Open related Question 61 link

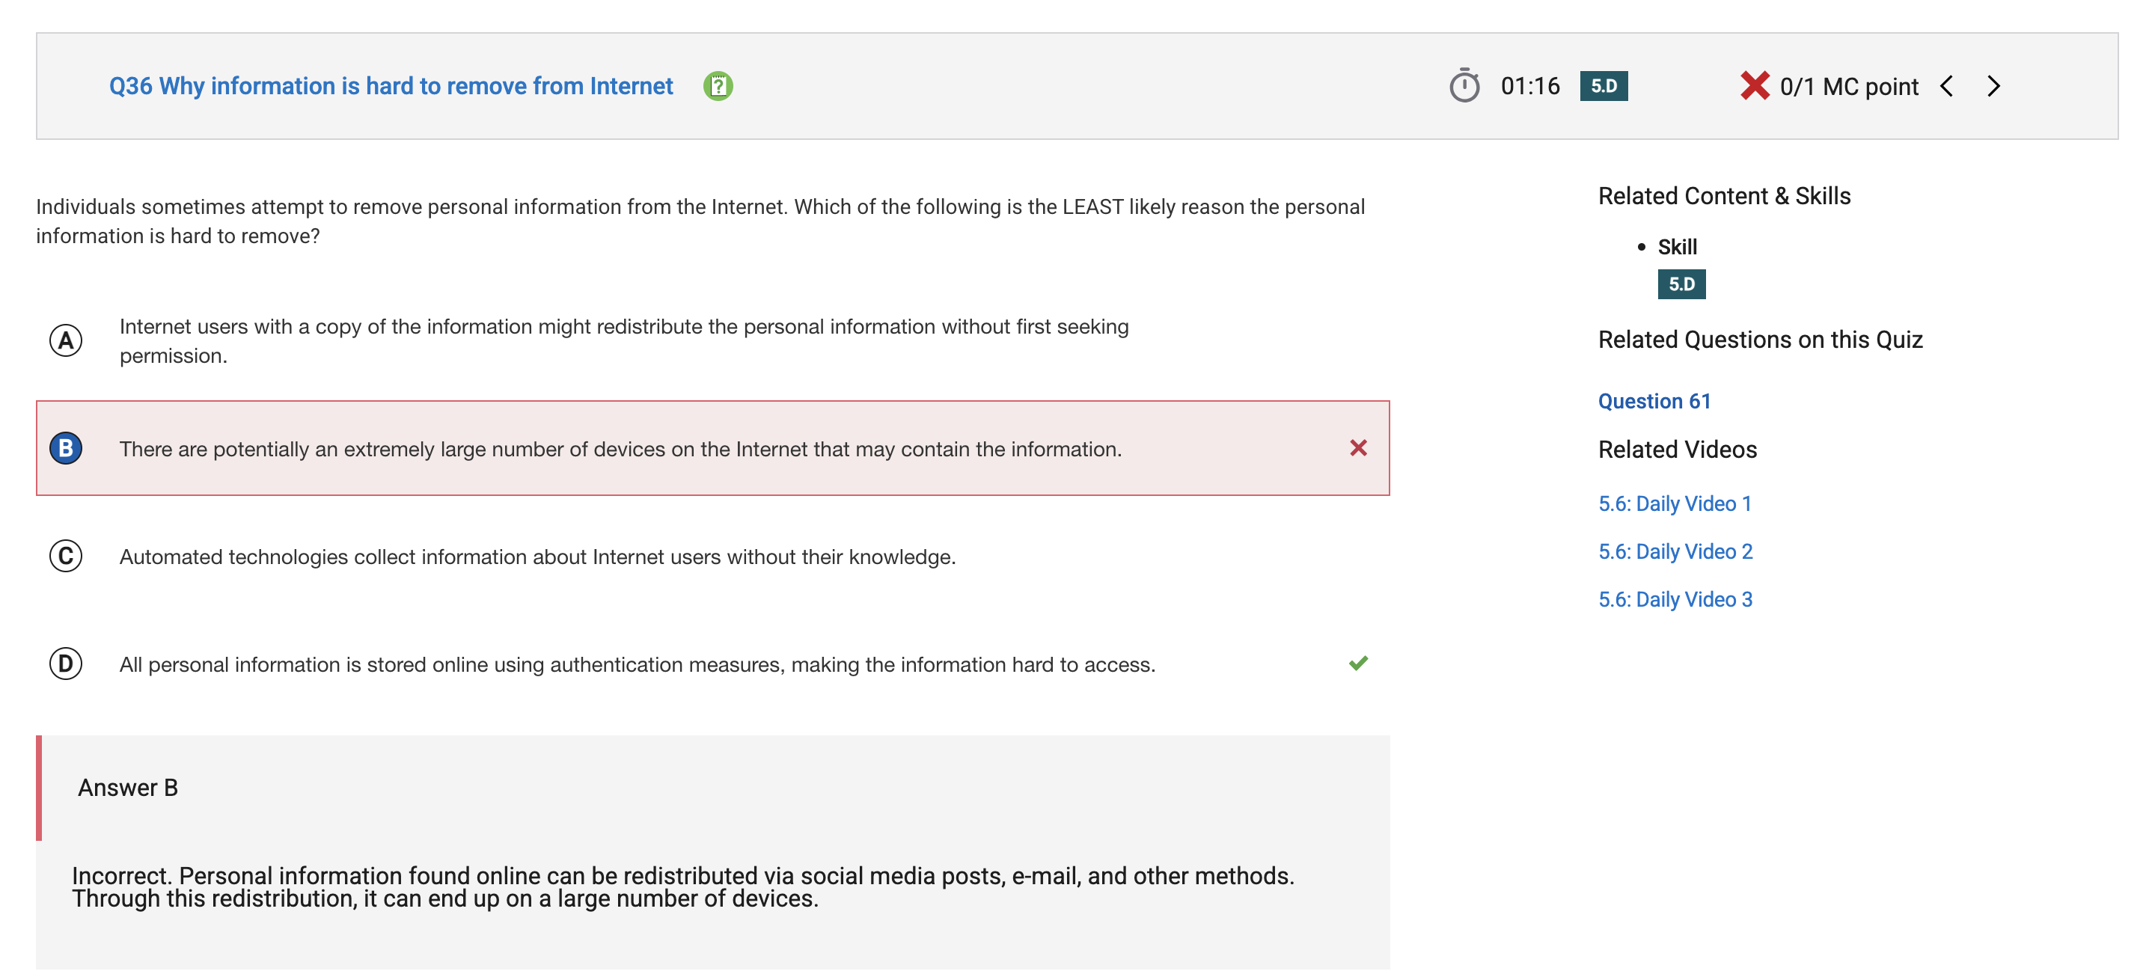pos(1654,402)
